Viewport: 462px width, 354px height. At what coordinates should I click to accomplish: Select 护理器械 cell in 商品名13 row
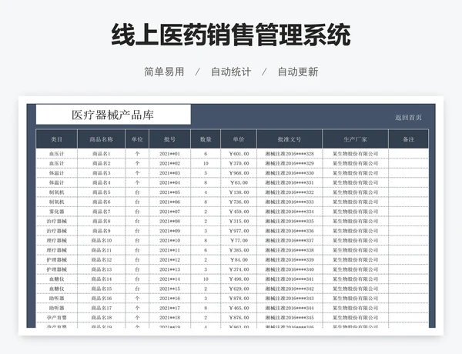tap(56, 269)
